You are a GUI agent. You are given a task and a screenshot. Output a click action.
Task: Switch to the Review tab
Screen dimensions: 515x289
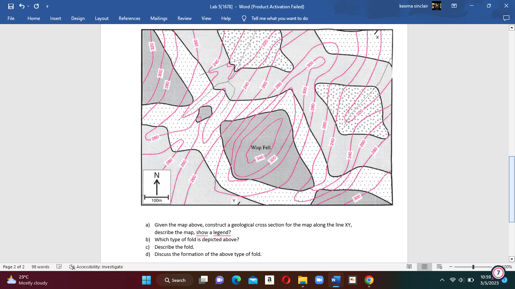point(185,18)
